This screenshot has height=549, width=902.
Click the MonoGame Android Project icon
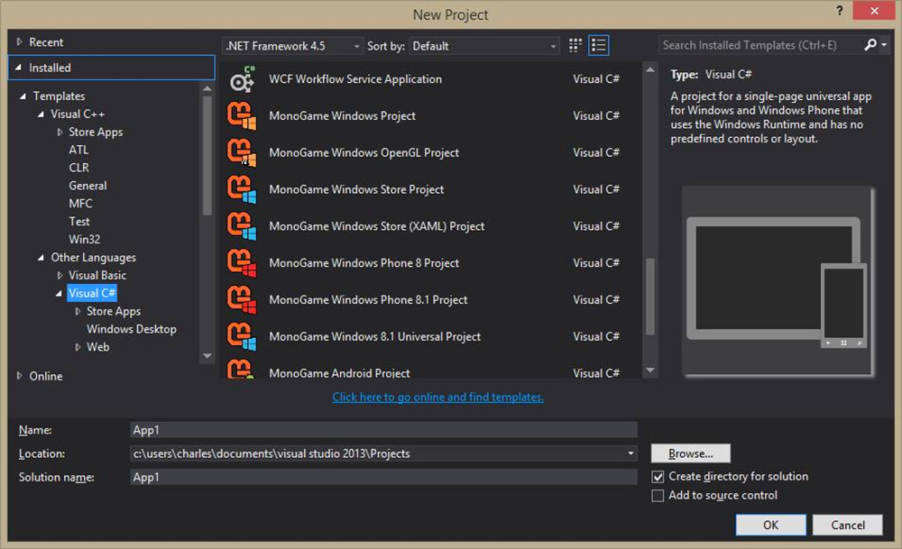(x=242, y=369)
